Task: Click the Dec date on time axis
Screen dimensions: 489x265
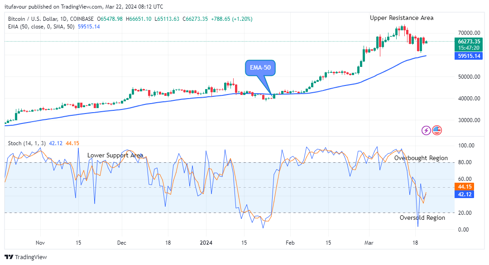Action: 122,242
